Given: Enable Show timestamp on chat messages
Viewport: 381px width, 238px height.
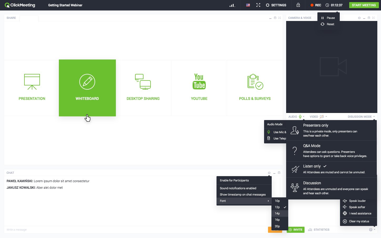Looking at the screenshot, I should 243,194.
